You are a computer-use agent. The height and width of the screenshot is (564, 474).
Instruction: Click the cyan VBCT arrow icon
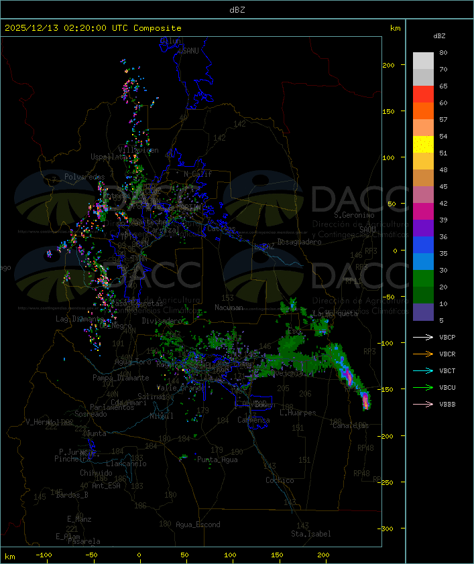tap(423, 370)
